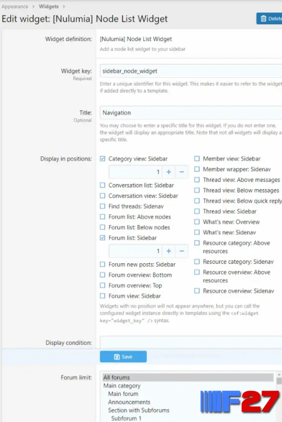Save the widget with the Save button
This screenshot has height=422, width=282.
[x=124, y=357]
